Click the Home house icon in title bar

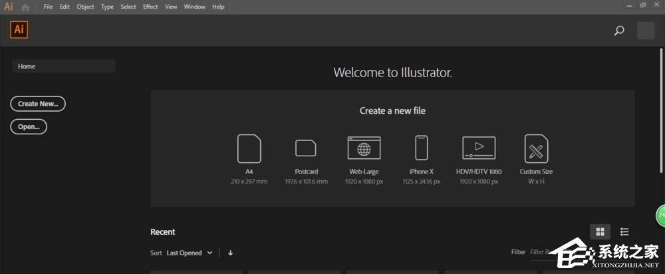25,7
